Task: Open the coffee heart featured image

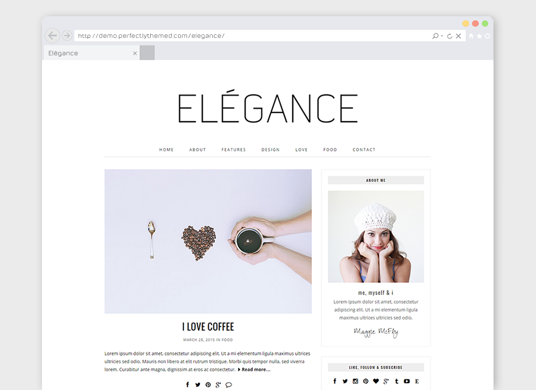Action: (x=208, y=241)
